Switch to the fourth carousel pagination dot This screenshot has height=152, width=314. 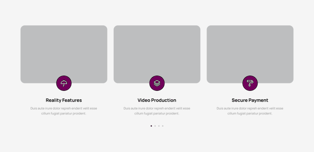coord(163,126)
